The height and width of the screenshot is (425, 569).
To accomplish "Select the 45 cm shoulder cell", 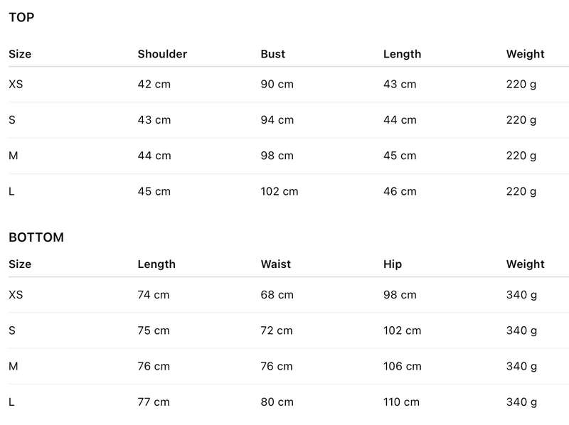I will (x=154, y=191).
